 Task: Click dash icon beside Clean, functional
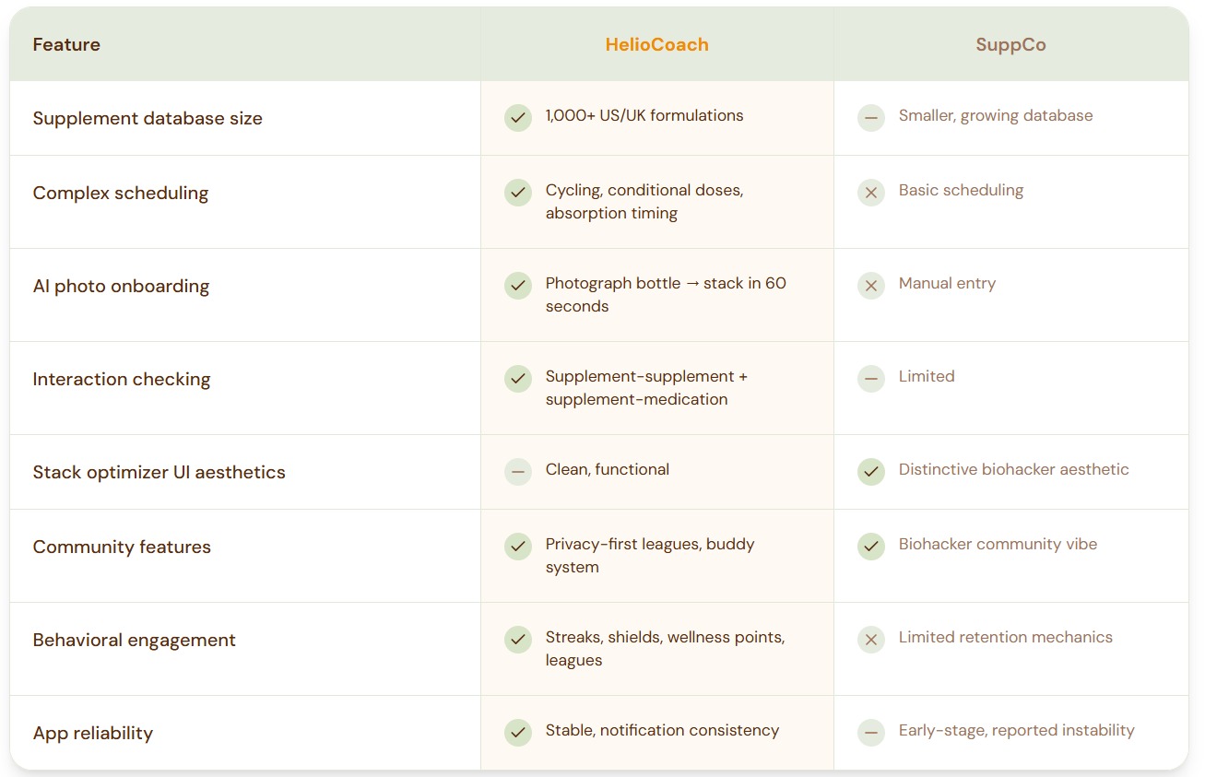518,472
